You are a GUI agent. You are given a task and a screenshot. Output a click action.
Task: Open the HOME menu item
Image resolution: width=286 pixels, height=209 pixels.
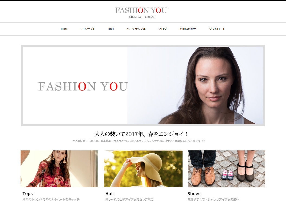[x=65, y=29]
